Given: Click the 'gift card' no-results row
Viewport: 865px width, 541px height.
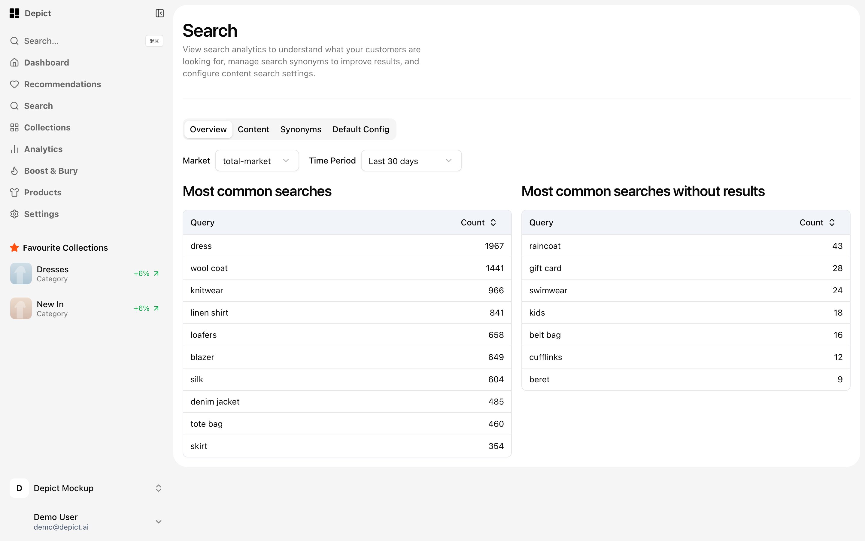Looking at the screenshot, I should point(686,268).
